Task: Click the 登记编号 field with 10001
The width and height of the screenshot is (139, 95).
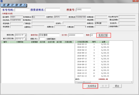Action: [x=17, y=17]
